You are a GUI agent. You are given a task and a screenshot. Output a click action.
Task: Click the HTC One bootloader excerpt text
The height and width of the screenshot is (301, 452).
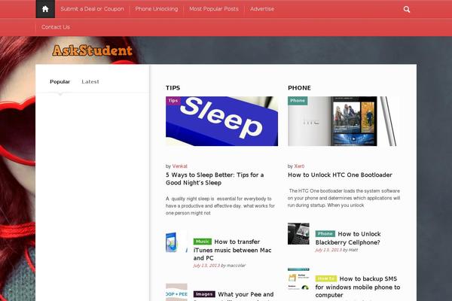(x=344, y=198)
